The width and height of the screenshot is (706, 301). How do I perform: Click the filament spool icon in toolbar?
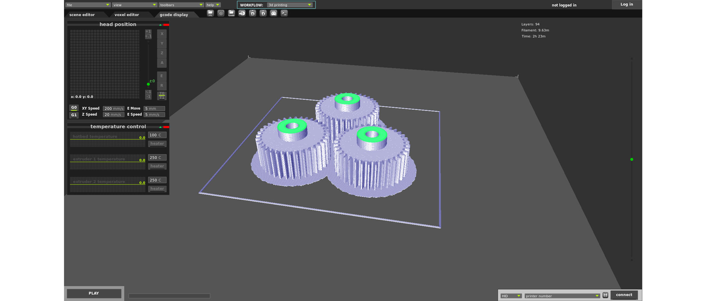click(242, 13)
